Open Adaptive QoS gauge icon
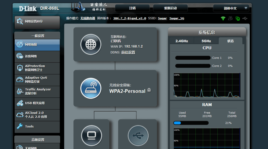The image size is (268, 149). [20, 79]
